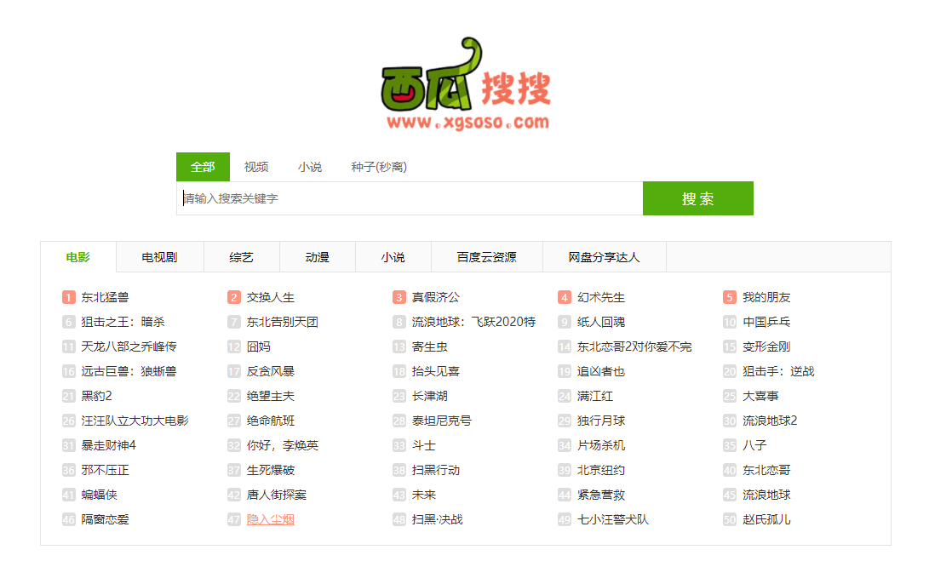Click the red rank badge 1 beside 东北猛兽
Viewport: 929px width, 584px height.
point(68,296)
